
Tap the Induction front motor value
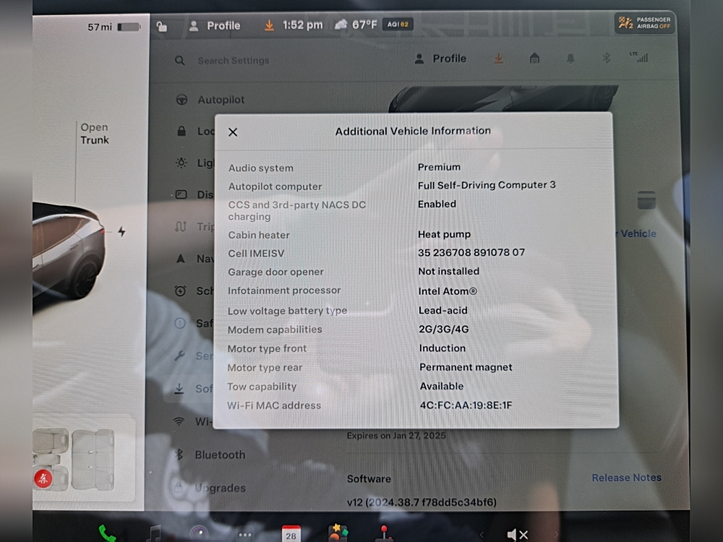tap(442, 348)
